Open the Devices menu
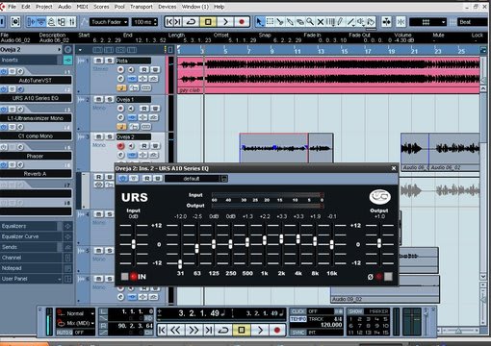 coord(167,7)
